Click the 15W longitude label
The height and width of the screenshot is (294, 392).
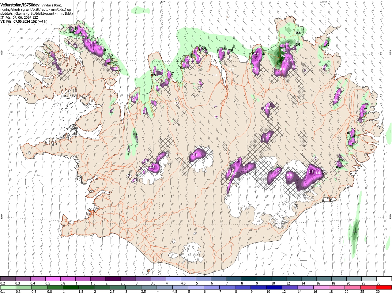tap(324, 2)
